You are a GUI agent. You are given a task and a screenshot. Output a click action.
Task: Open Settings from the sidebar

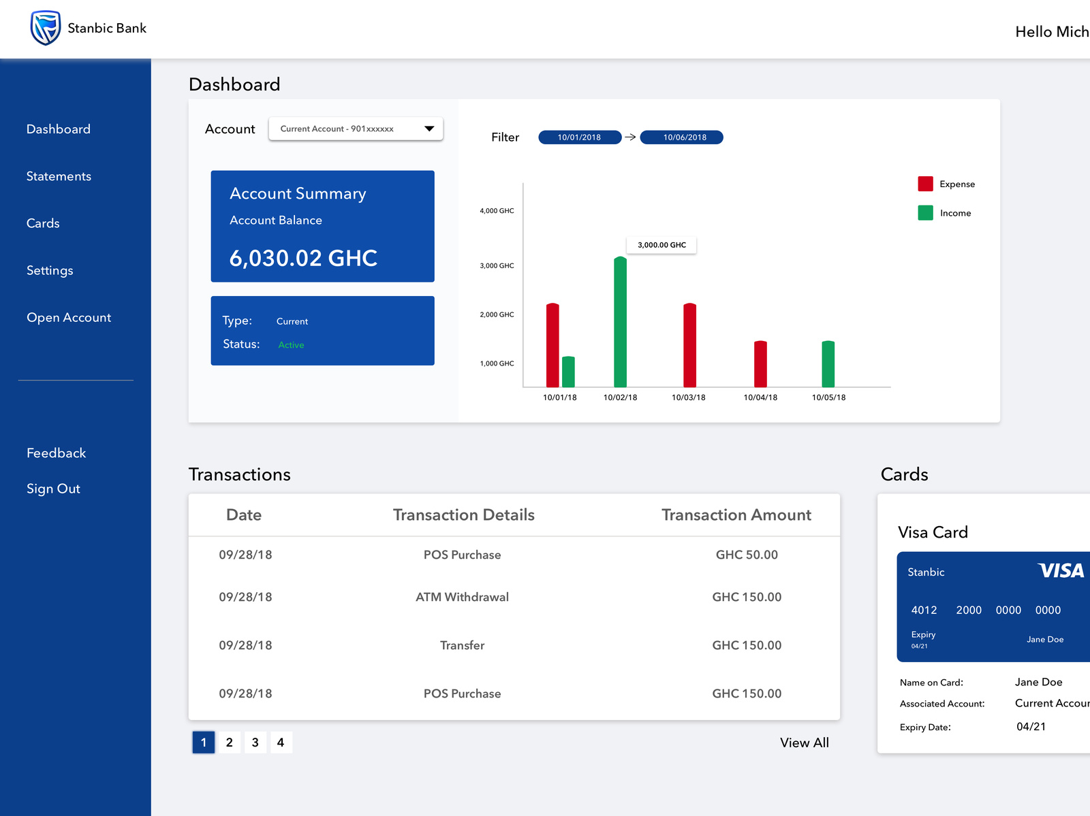[x=50, y=270]
